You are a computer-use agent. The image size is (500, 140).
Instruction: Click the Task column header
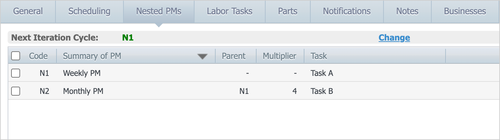(x=319, y=56)
